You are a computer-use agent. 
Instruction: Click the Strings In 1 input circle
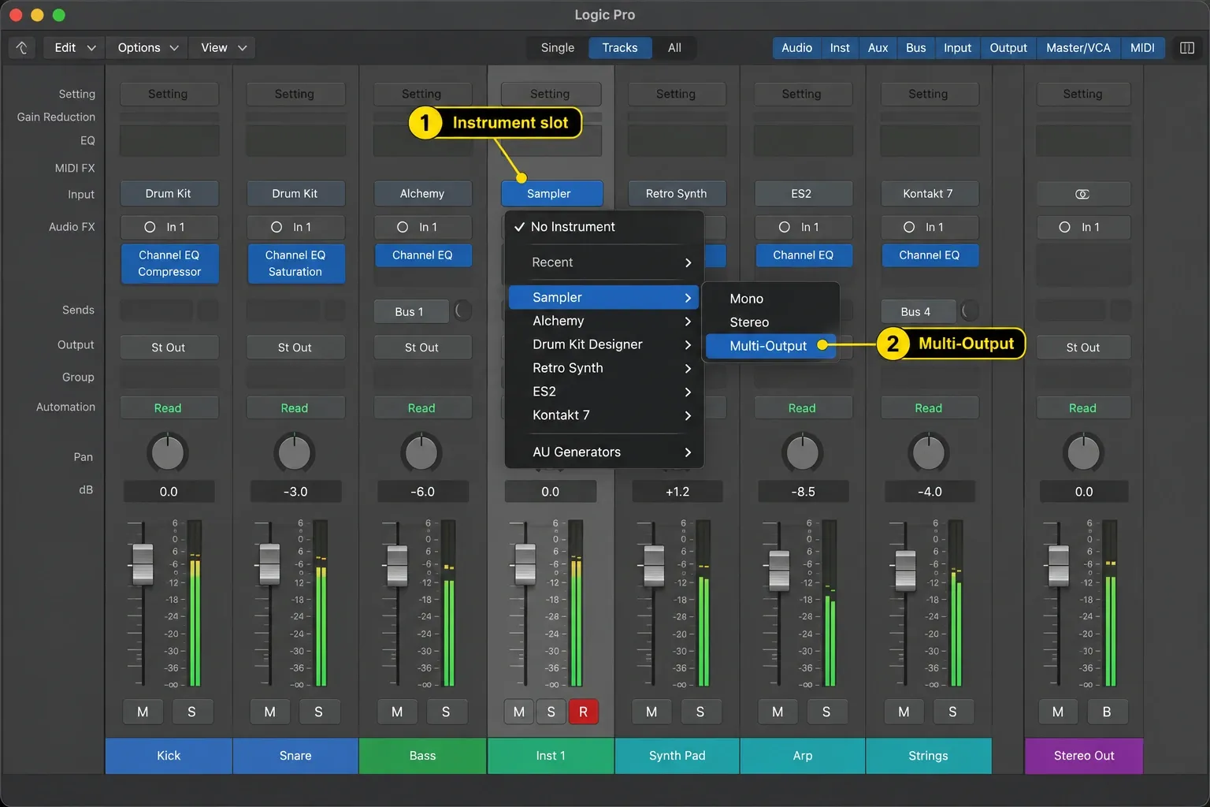[x=909, y=227]
